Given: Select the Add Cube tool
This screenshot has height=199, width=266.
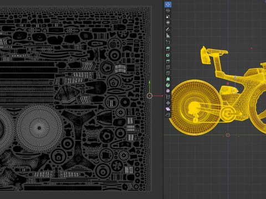Looking at the screenshot, I should [x=168, y=42].
